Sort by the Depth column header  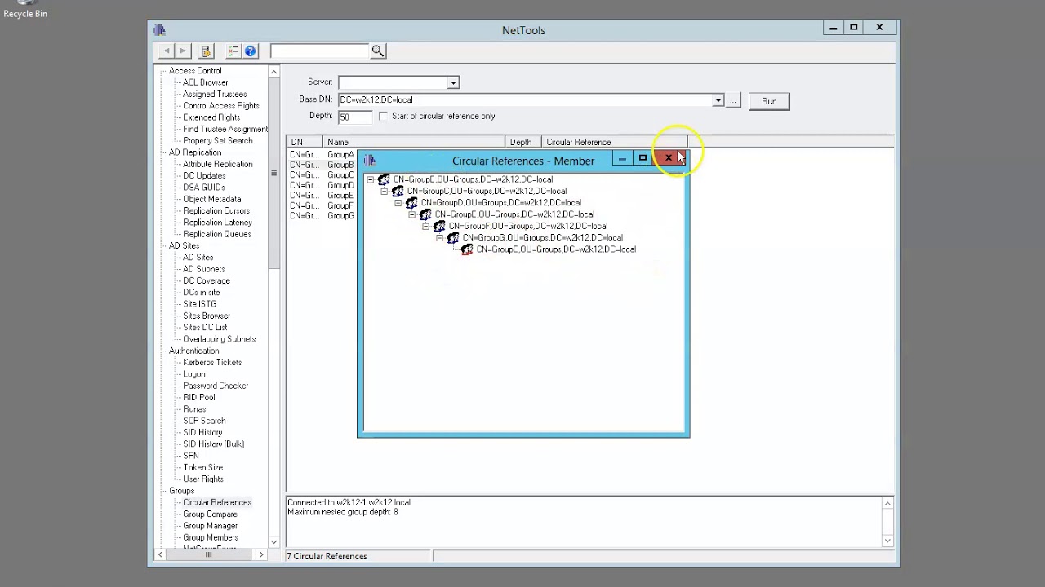coord(523,142)
